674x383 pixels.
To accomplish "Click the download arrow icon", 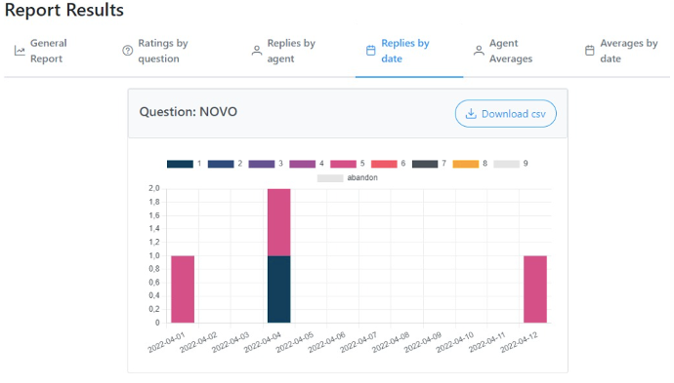I will click(471, 114).
